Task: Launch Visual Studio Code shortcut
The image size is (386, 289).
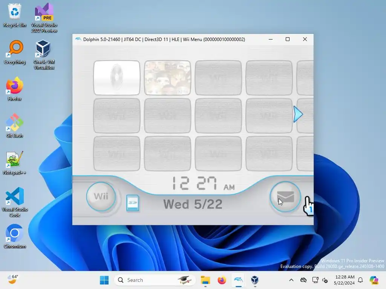Action: [x=15, y=202]
